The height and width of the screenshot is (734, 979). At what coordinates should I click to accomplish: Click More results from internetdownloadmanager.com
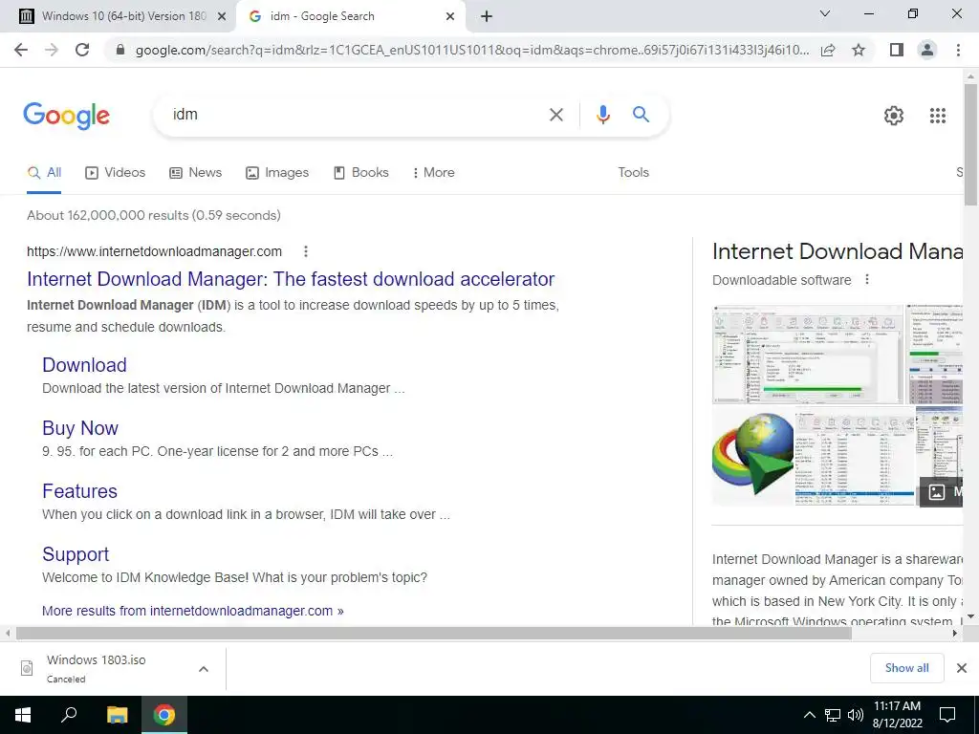coord(192,611)
